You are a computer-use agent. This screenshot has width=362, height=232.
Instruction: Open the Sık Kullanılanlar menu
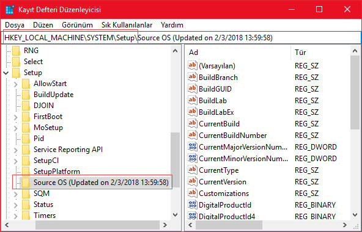pos(127,25)
